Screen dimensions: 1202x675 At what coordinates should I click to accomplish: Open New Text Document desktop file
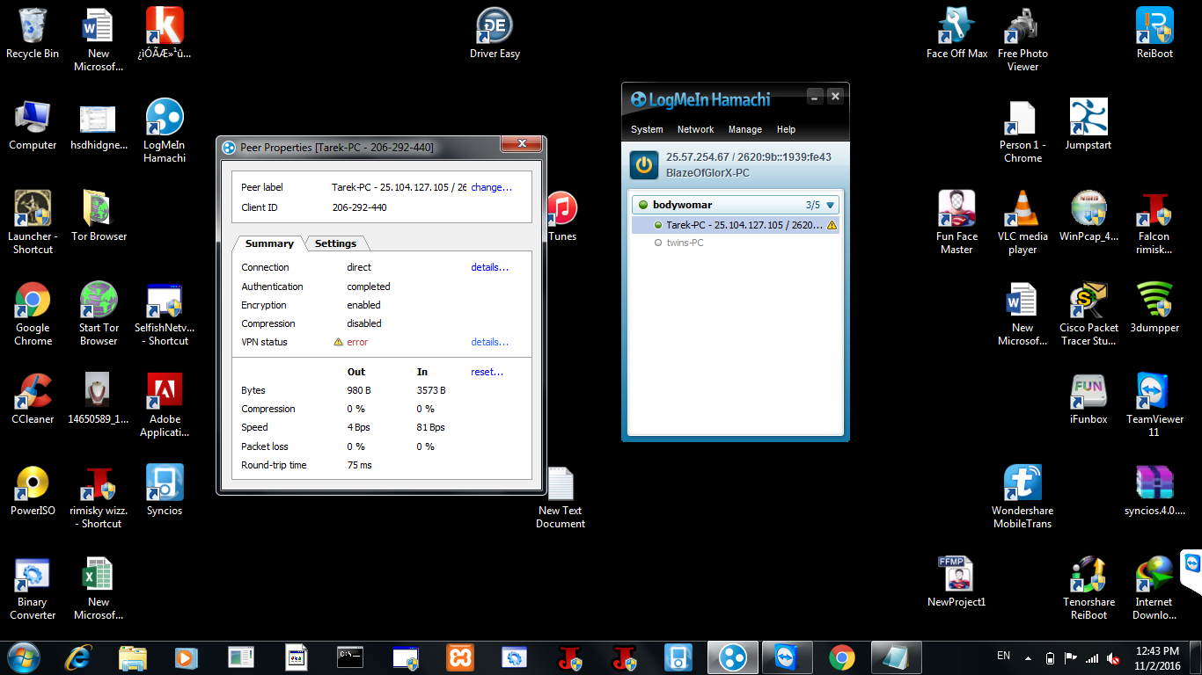click(561, 497)
